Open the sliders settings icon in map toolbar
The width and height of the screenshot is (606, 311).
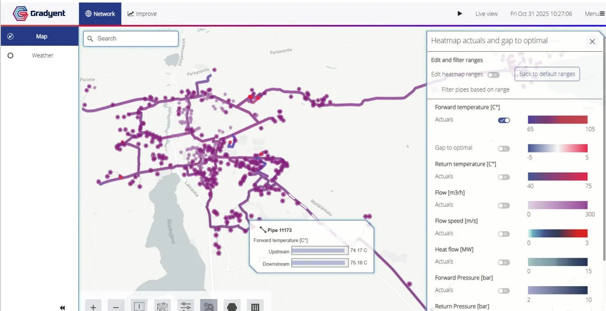186,306
